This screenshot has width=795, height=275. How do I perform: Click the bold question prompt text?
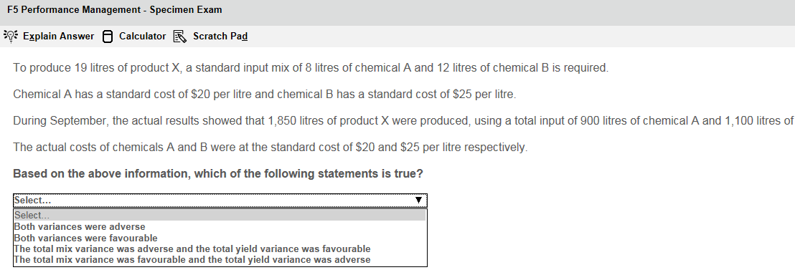(x=218, y=174)
